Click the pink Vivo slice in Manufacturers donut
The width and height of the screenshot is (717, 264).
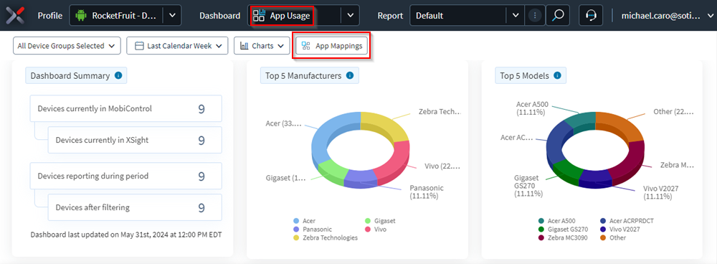[394, 161]
